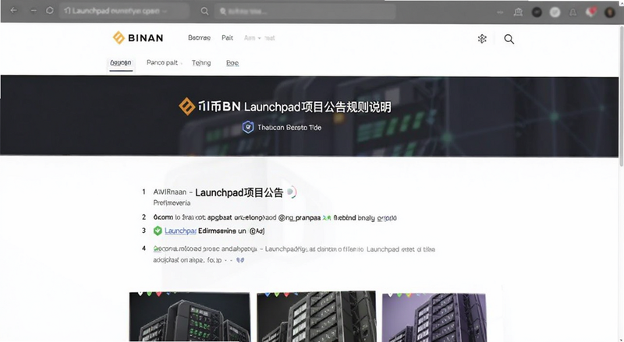
Task: Open the profile avatar in browser bar
Action: tap(609, 12)
